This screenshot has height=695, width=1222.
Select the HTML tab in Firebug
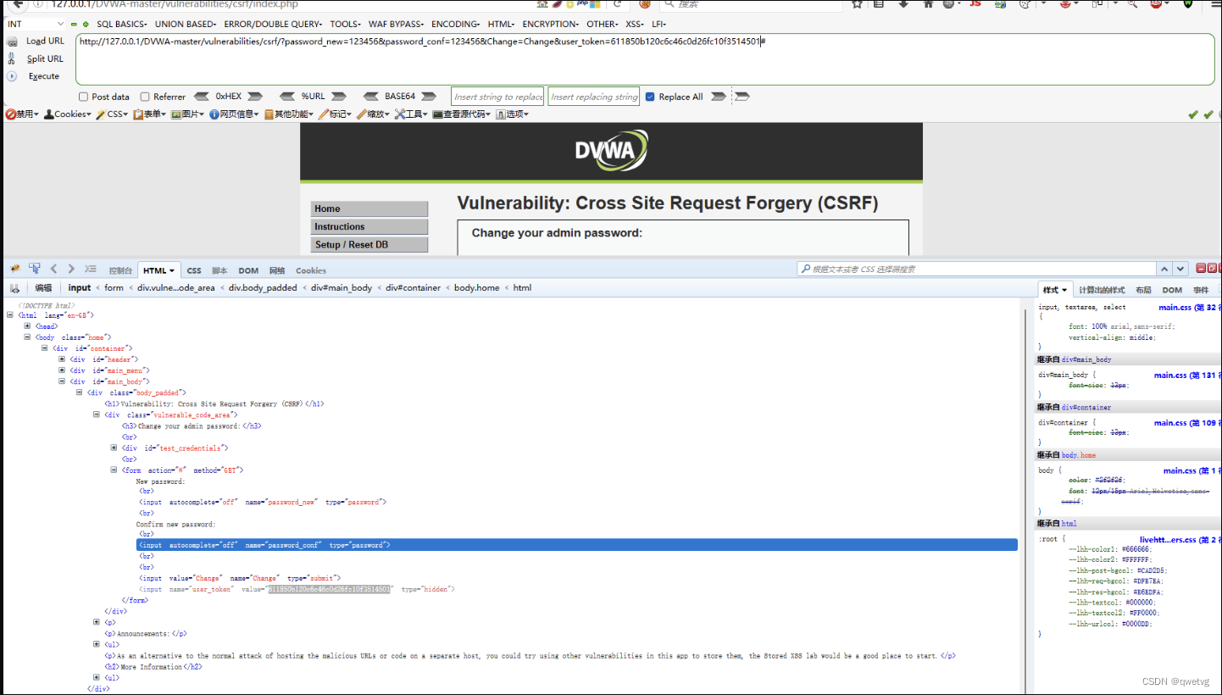[159, 270]
